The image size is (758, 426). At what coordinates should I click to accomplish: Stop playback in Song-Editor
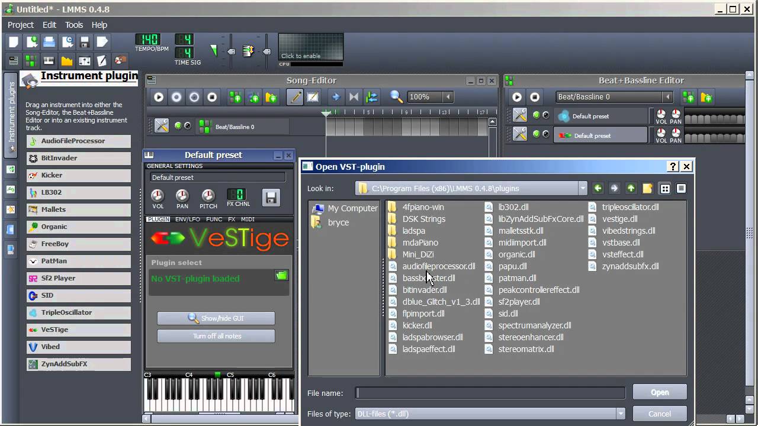coord(212,97)
